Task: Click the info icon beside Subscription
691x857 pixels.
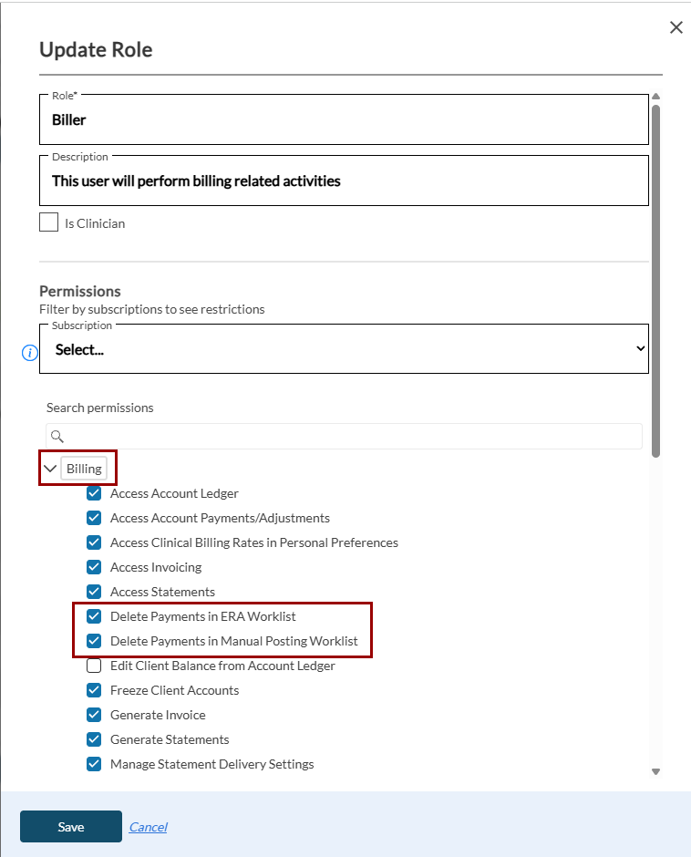Action: pyautogui.click(x=29, y=353)
